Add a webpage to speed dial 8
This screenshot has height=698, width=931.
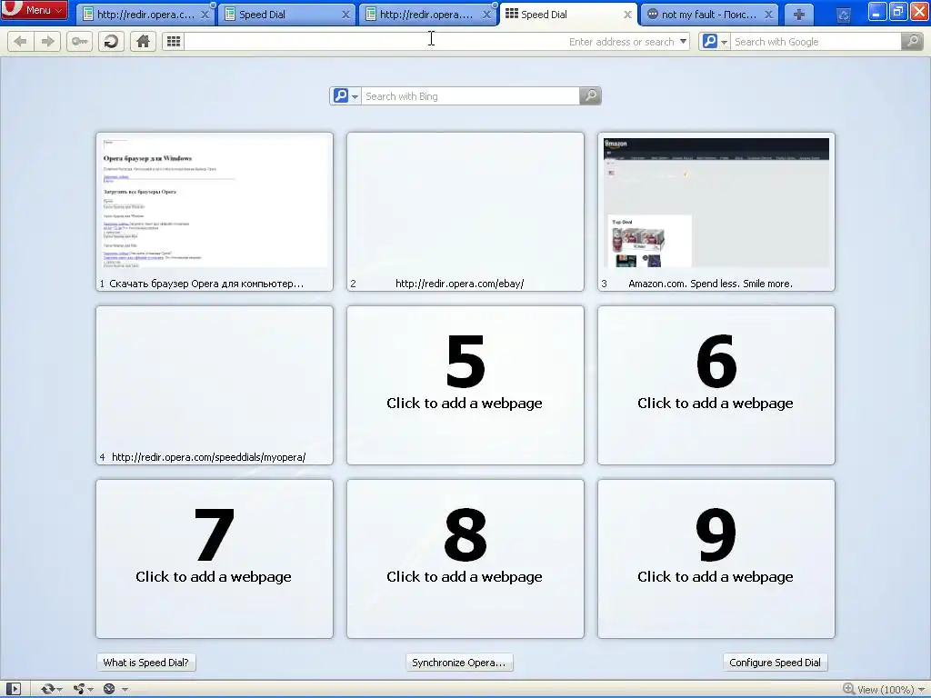pyautogui.click(x=465, y=559)
